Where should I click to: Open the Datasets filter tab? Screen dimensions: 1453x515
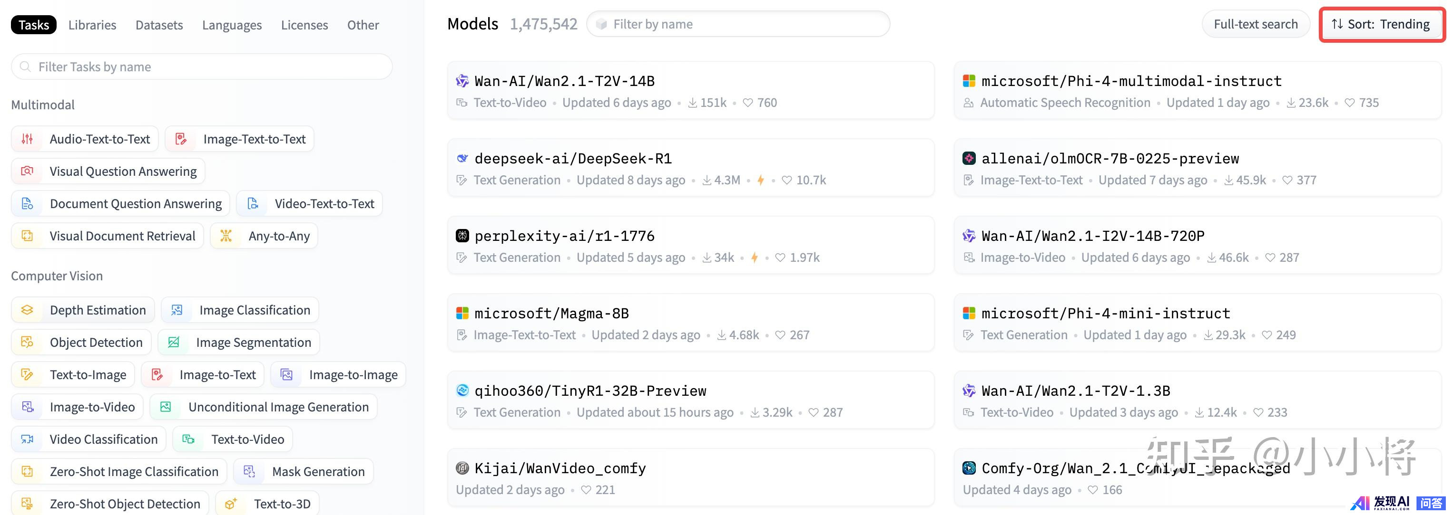159,25
